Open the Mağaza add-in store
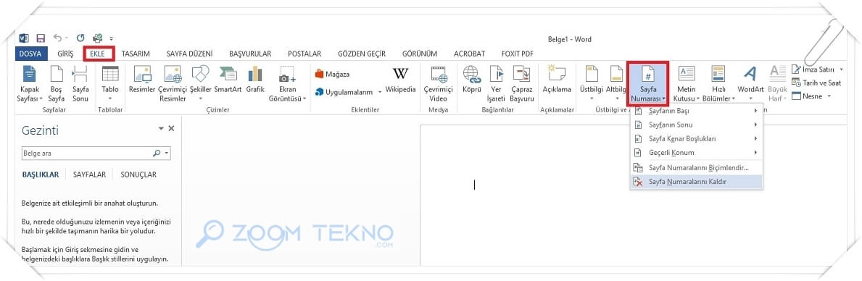 [x=332, y=74]
